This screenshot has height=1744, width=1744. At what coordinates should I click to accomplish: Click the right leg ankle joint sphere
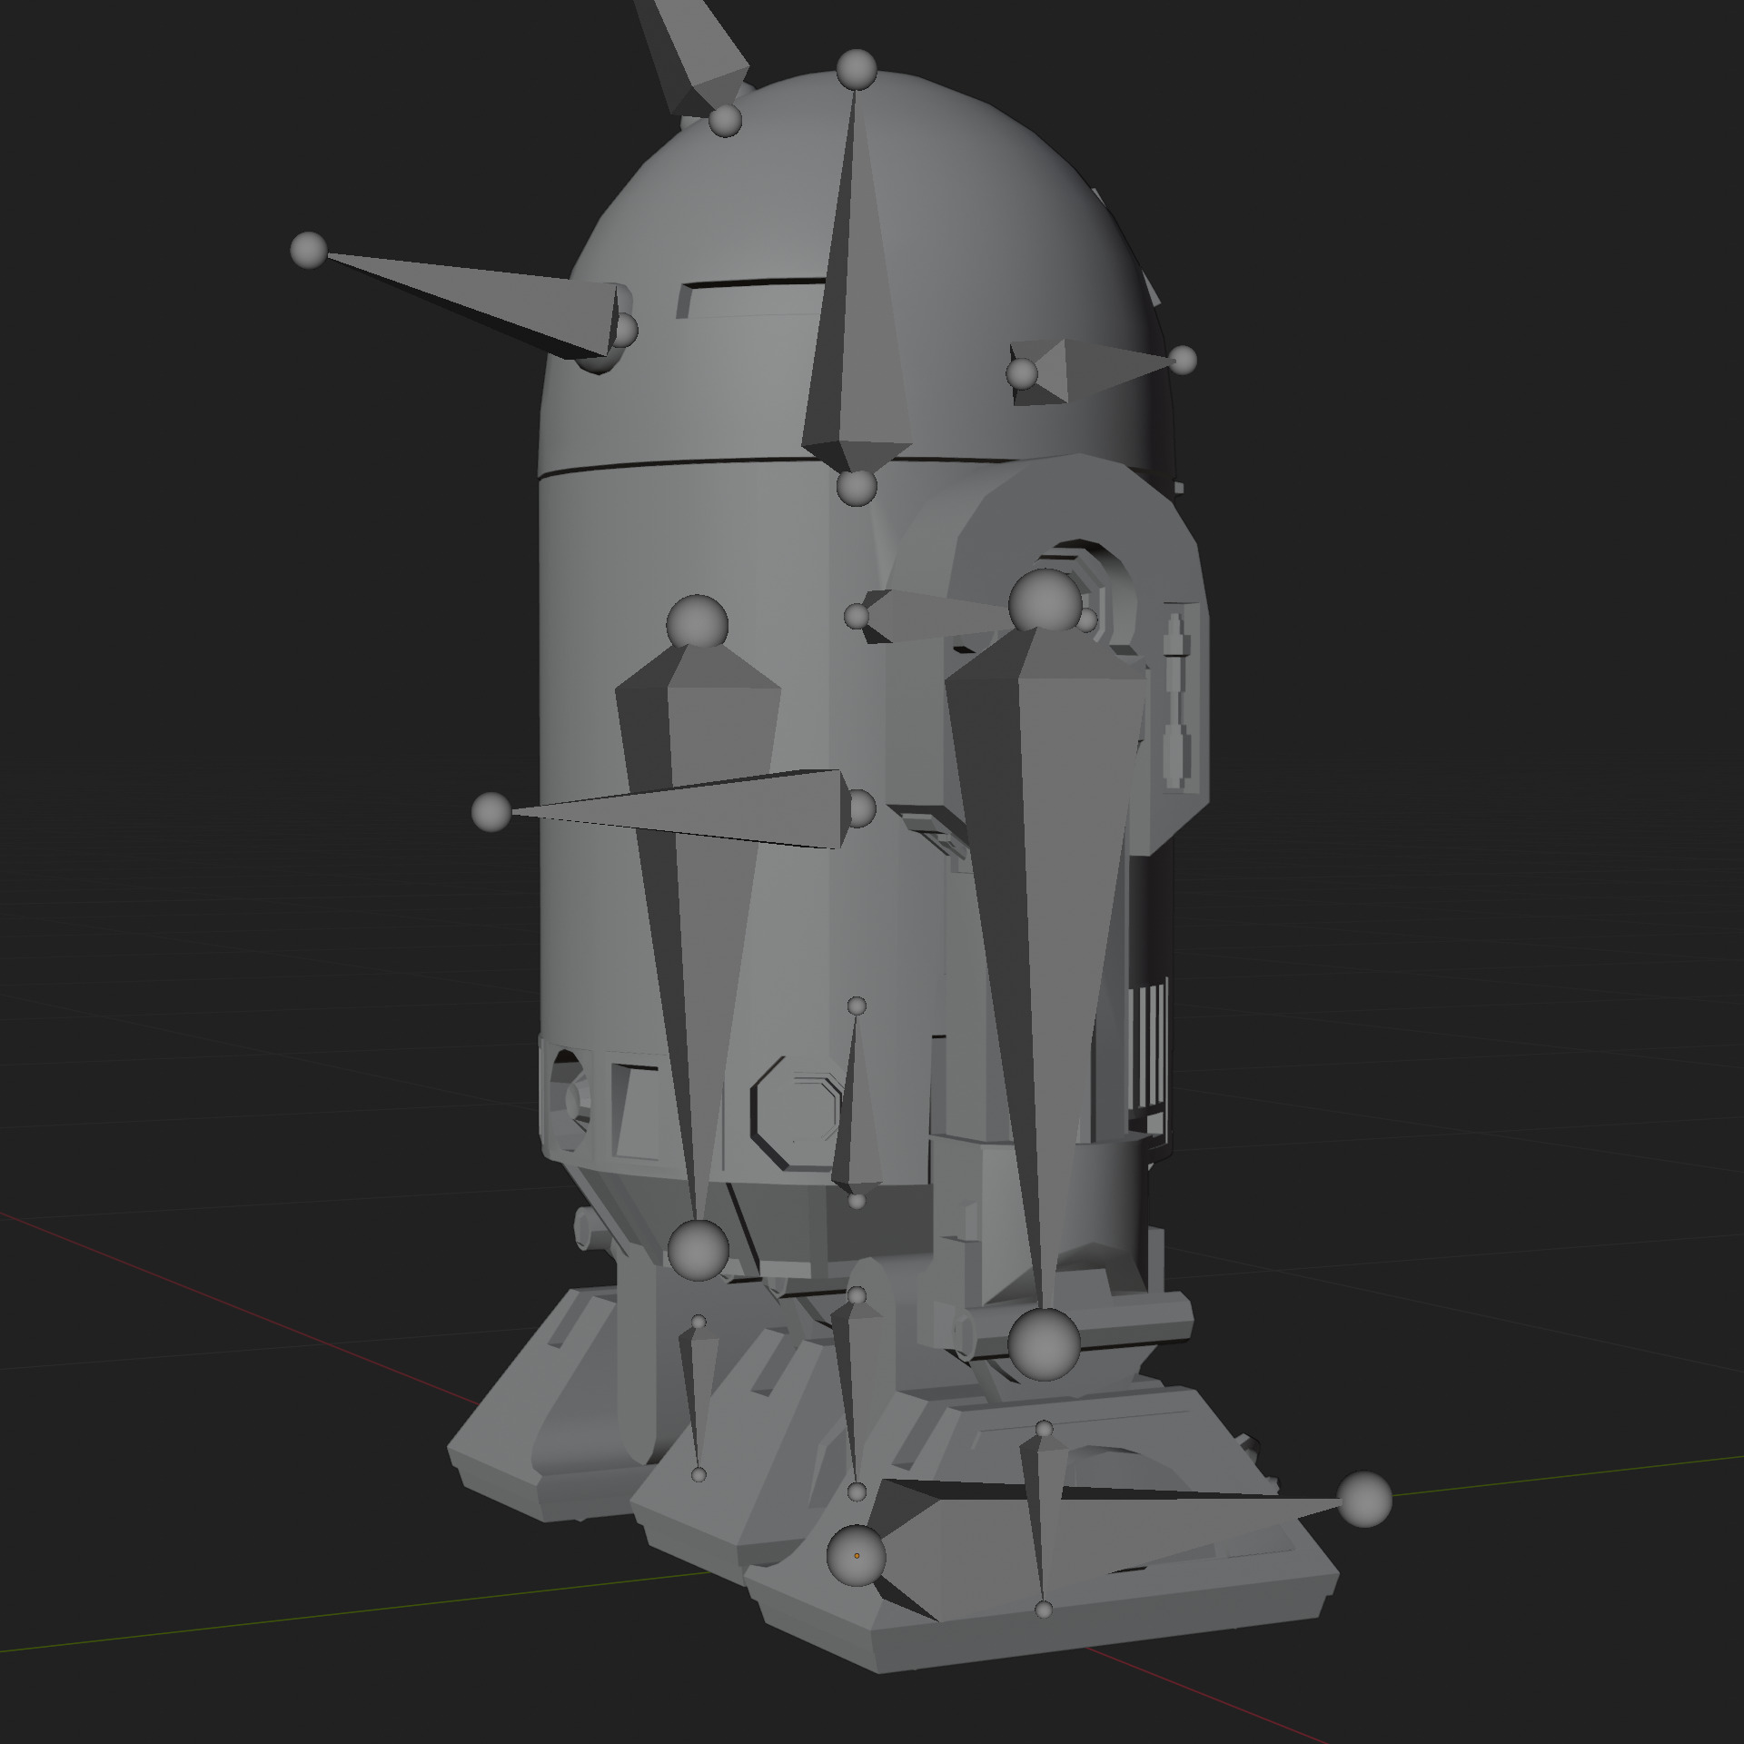pos(1045,1344)
